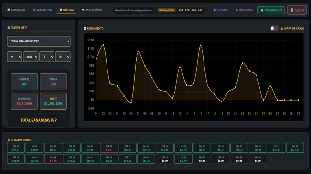311x174 pixels.
Task: Open the Total Ganancias P2P dropdown
Action: 39,41
